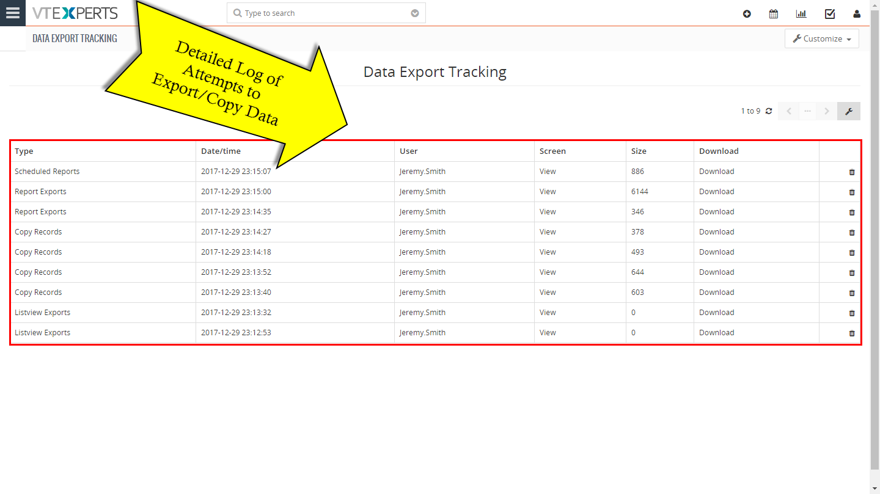
Task: Download the 346 size report export
Action: (x=717, y=211)
